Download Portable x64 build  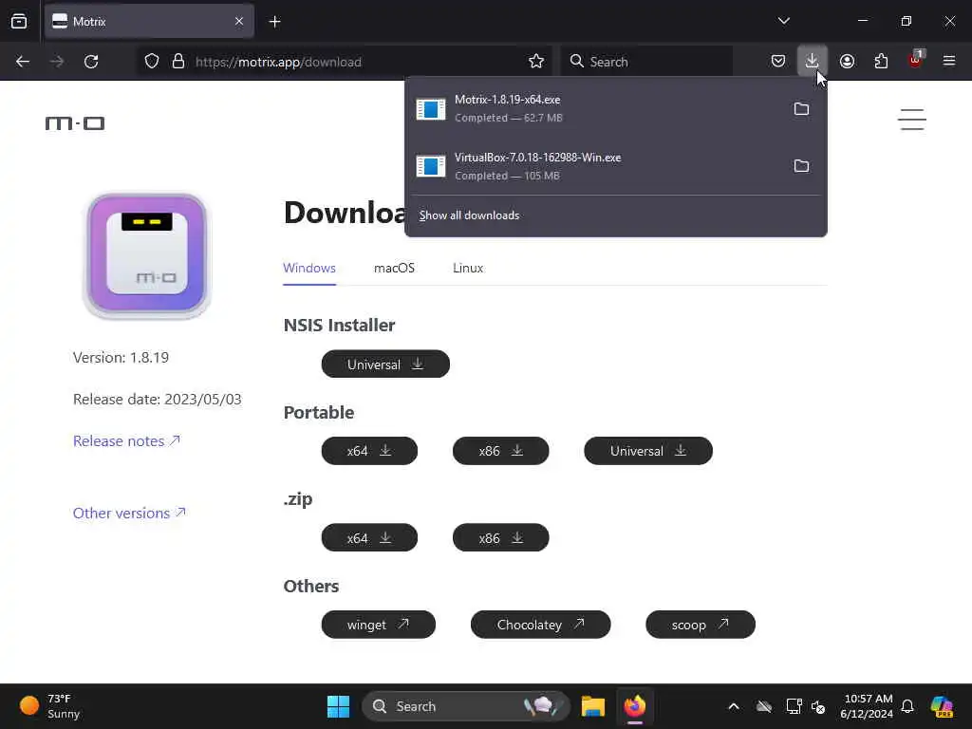369,451
